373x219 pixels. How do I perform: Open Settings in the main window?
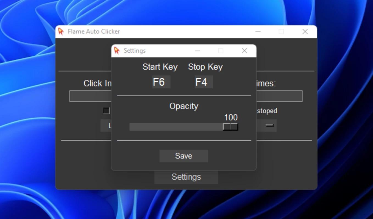(186, 177)
